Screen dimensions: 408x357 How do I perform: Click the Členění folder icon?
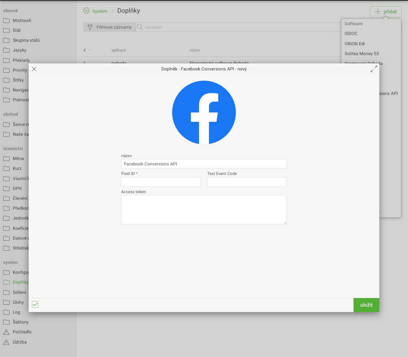[7, 198]
